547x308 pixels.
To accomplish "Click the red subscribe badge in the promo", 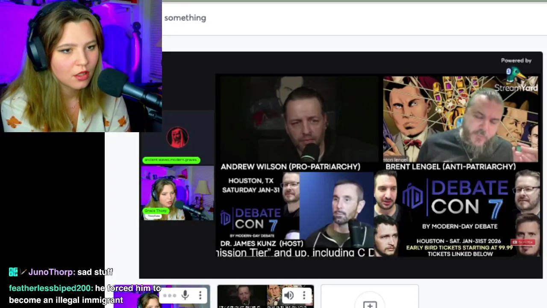I will (523, 242).
